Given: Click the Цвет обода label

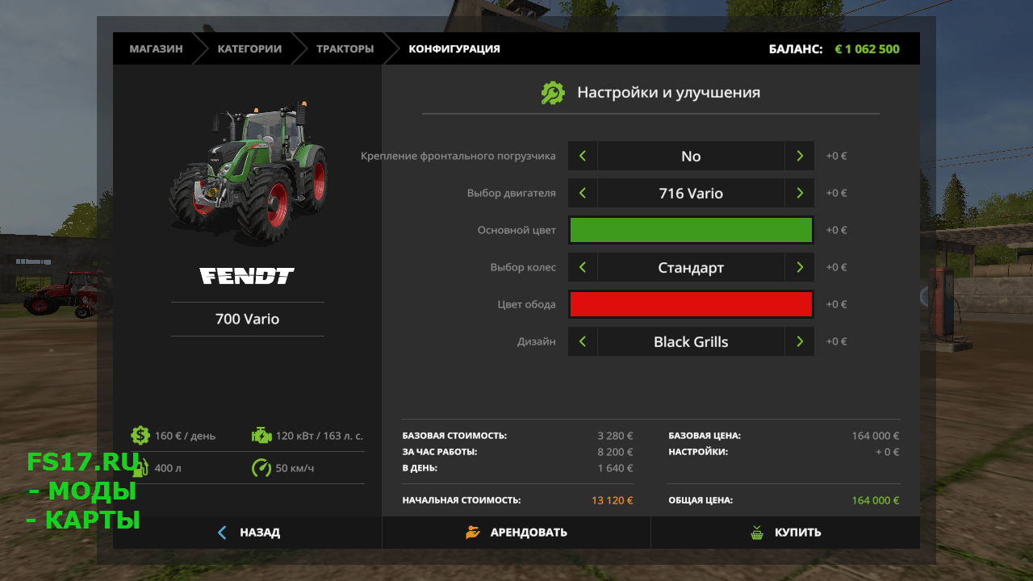Looking at the screenshot, I should point(526,304).
